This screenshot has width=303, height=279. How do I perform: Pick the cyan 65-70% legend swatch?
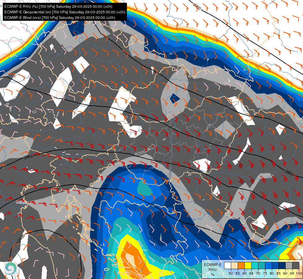[255, 266]
